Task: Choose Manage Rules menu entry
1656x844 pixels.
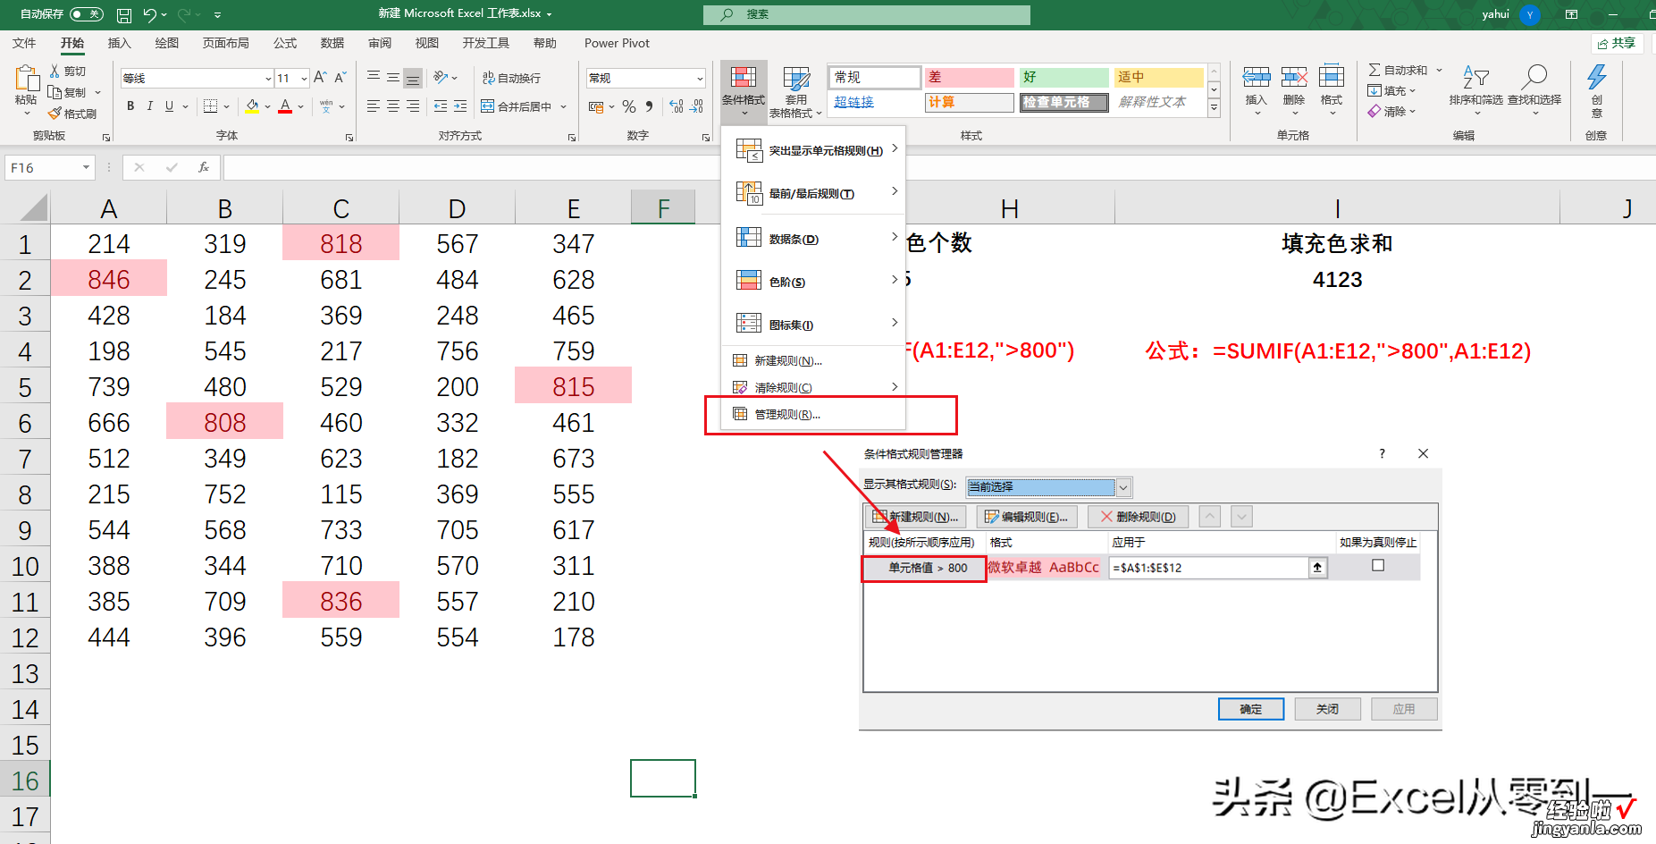Action: click(x=813, y=414)
